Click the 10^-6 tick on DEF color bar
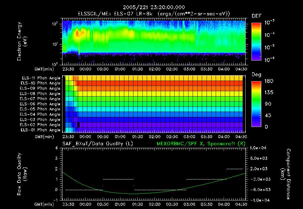The image size is (303, 209). [269, 60]
